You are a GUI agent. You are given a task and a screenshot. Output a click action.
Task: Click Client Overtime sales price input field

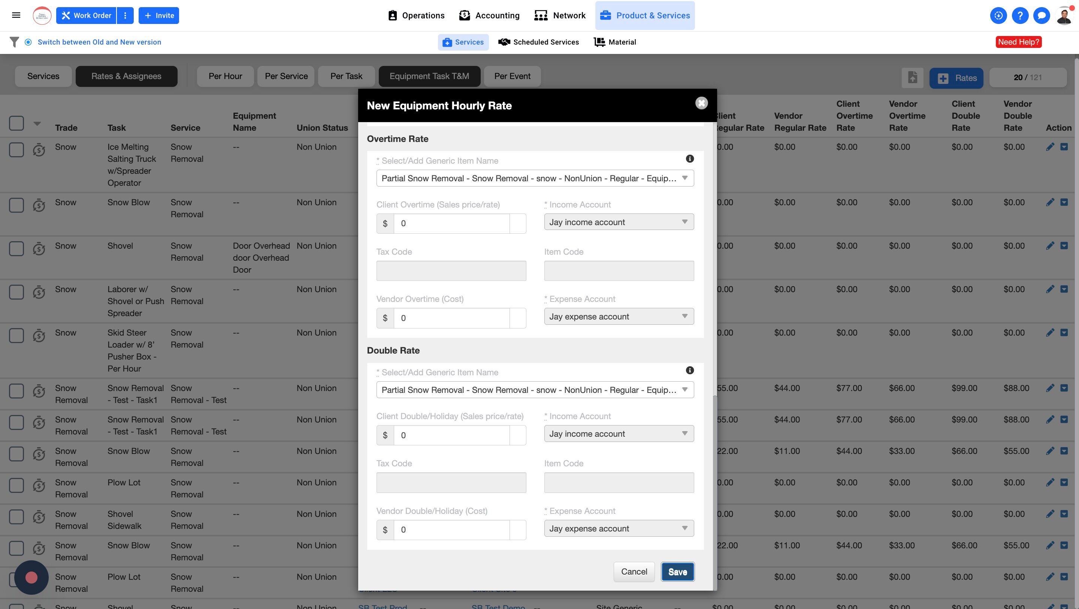[x=451, y=223]
